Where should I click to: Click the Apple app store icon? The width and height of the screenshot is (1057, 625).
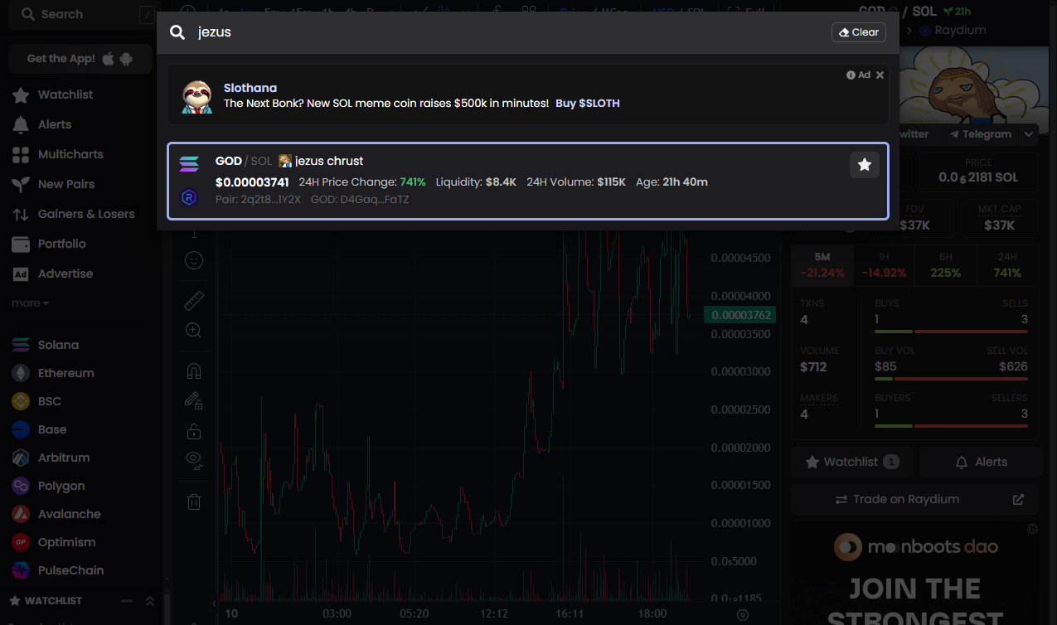109,59
